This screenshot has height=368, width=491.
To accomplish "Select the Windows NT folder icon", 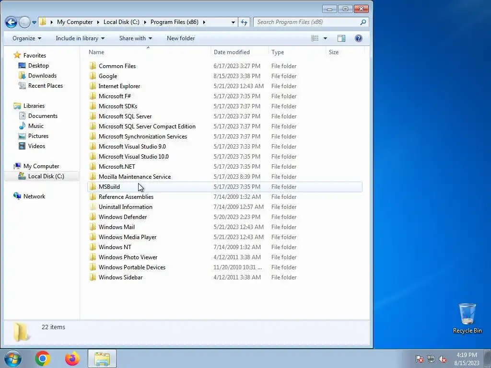I will pos(93,247).
